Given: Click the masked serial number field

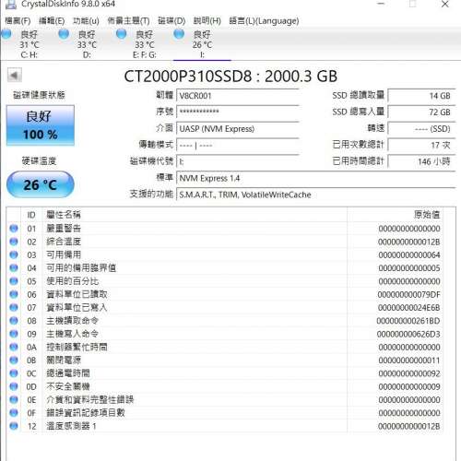Looking at the screenshot, I should [x=238, y=112].
